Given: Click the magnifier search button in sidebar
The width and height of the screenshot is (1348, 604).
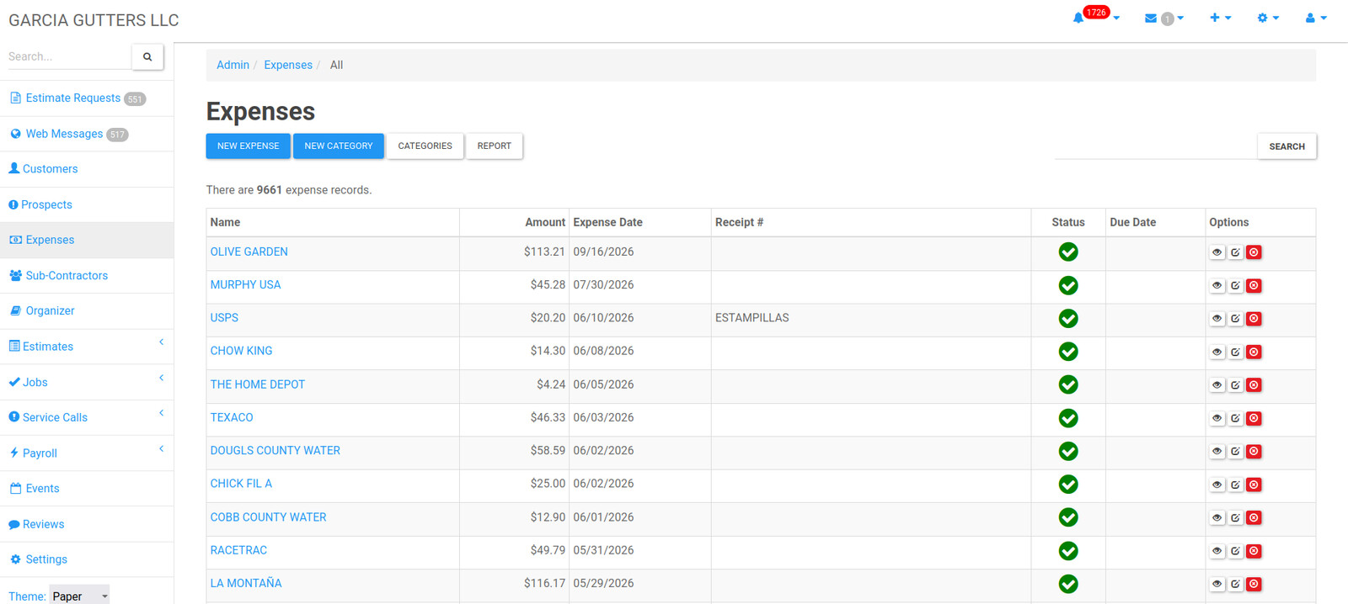Looking at the screenshot, I should click(x=147, y=56).
